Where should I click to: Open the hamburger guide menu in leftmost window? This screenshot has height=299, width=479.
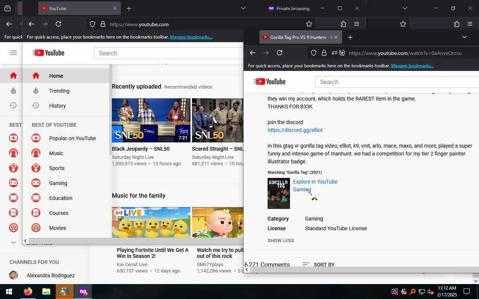pyautogui.click(x=13, y=53)
